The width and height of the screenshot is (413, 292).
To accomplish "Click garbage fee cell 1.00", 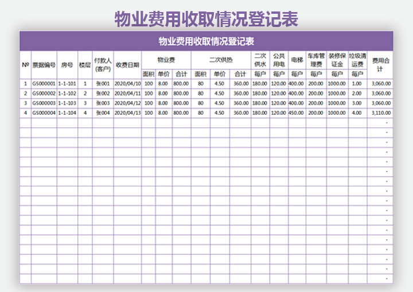I will click(357, 84).
